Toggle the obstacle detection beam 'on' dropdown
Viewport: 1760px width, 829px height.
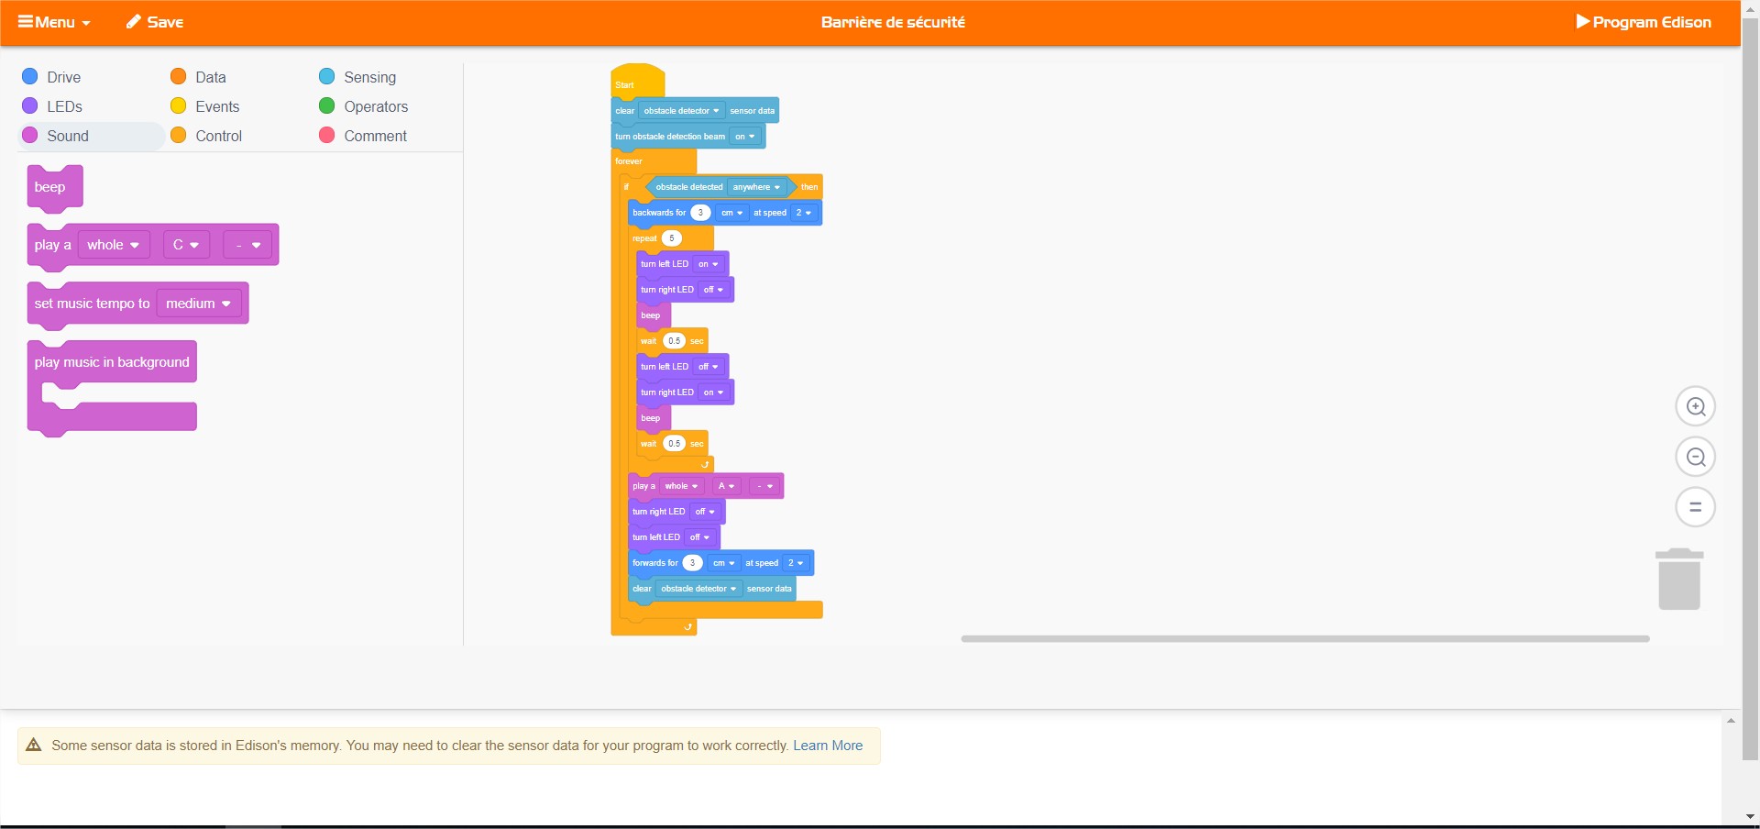pos(745,137)
